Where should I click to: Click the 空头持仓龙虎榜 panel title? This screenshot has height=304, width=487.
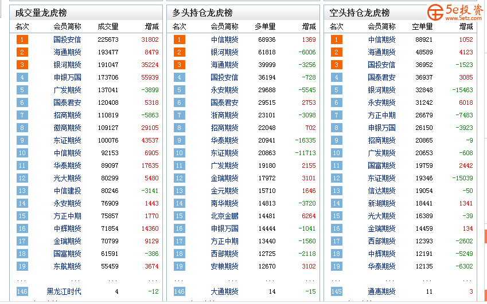point(359,13)
